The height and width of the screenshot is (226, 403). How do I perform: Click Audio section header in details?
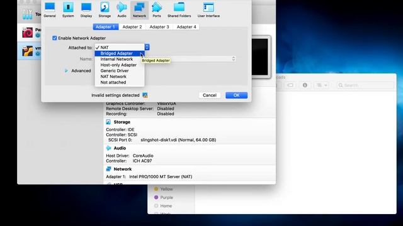120,148
